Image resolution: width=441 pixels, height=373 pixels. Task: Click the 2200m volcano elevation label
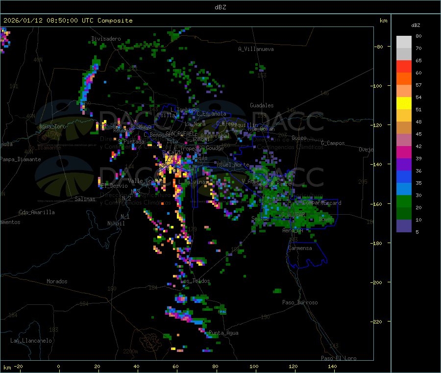click(x=130, y=351)
